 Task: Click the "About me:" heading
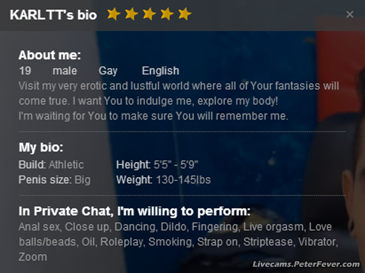point(49,55)
